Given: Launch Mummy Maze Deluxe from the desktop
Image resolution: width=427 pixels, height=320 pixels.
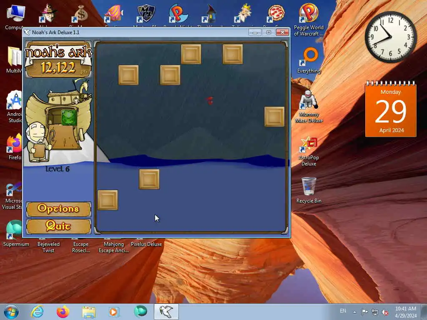Looking at the screenshot, I should point(309,106).
